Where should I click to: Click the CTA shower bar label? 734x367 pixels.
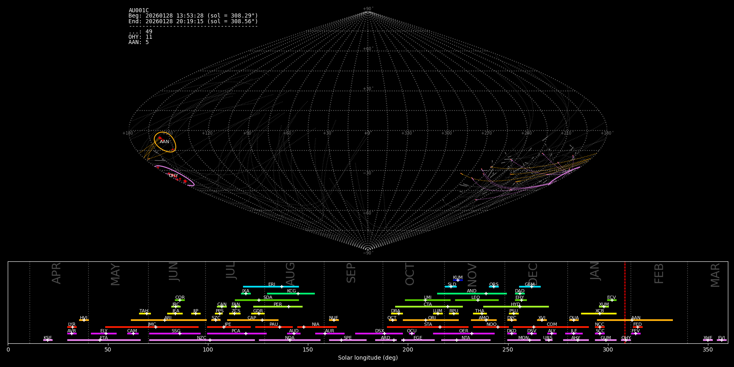(428, 305)
